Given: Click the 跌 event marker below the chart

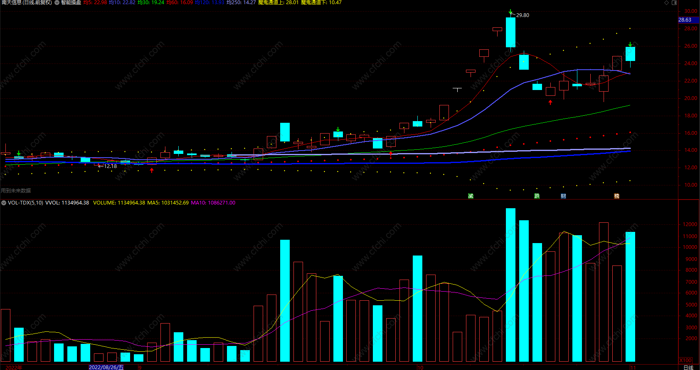Looking at the screenshot, I should point(537,196).
